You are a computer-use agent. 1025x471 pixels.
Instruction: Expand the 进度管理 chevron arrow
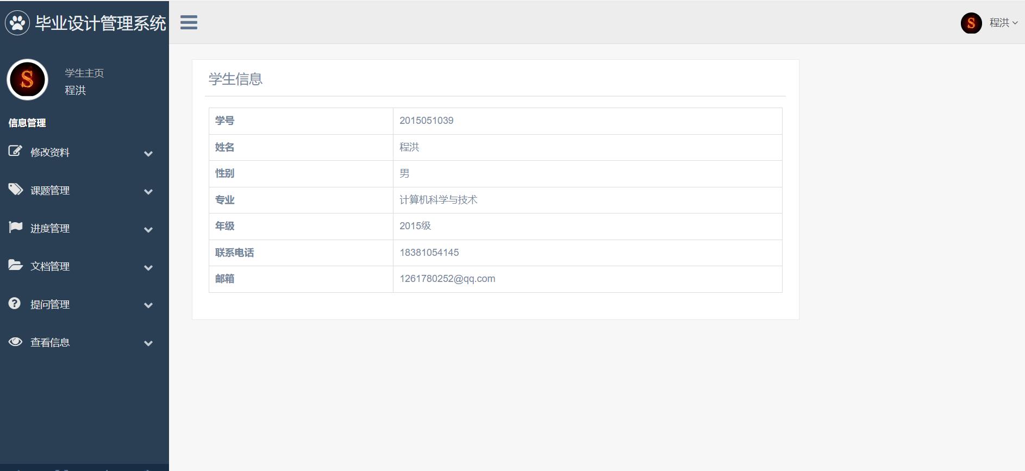click(148, 230)
